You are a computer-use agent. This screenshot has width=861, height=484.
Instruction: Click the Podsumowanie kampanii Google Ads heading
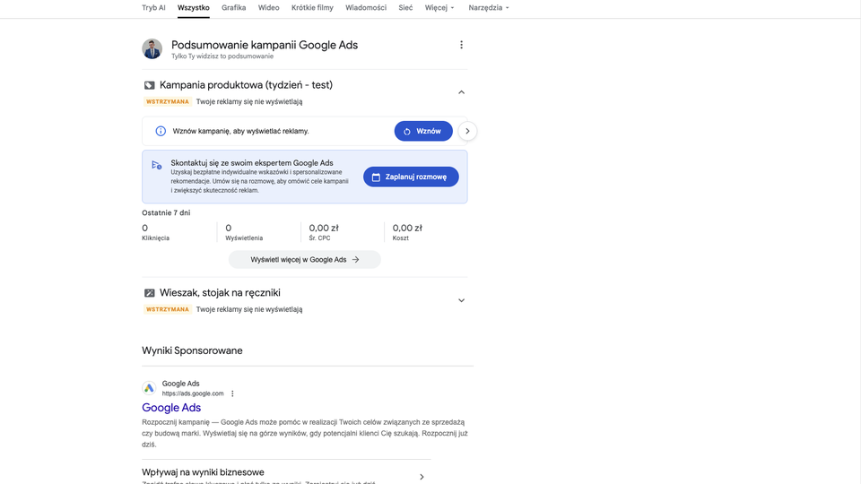[265, 45]
